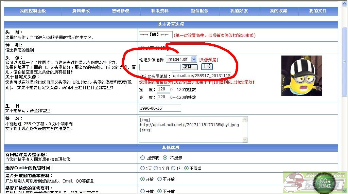Select the 提示我 reply notification option

click(143, 158)
